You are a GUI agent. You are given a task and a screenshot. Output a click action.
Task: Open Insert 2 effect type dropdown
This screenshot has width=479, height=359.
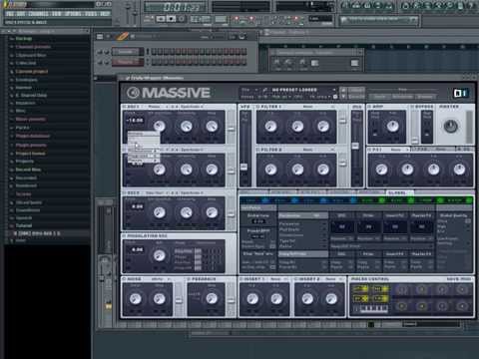coord(333,279)
